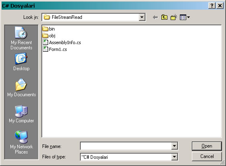Go back using the back arrow icon
This screenshot has height=166, width=226.
coord(155,17)
